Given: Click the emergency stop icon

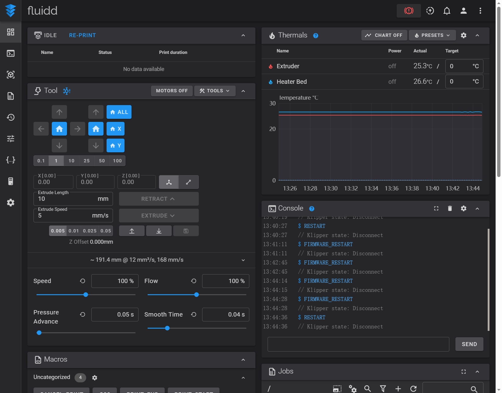Looking at the screenshot, I should click(x=409, y=11).
